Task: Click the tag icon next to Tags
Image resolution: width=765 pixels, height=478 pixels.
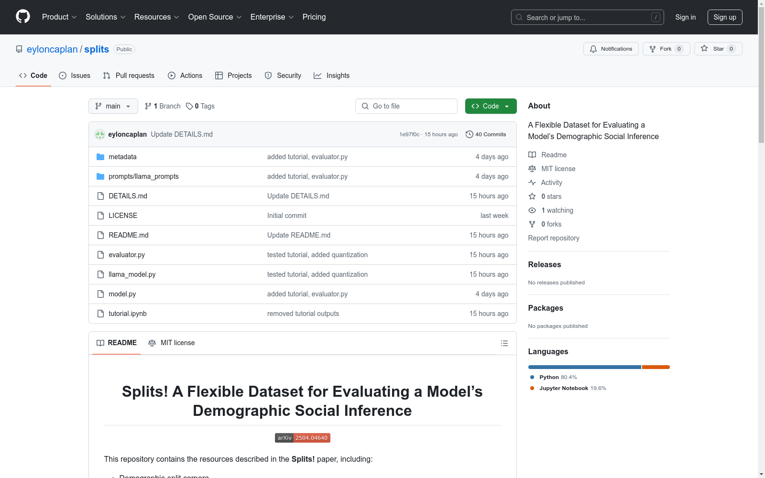Action: pos(189,106)
